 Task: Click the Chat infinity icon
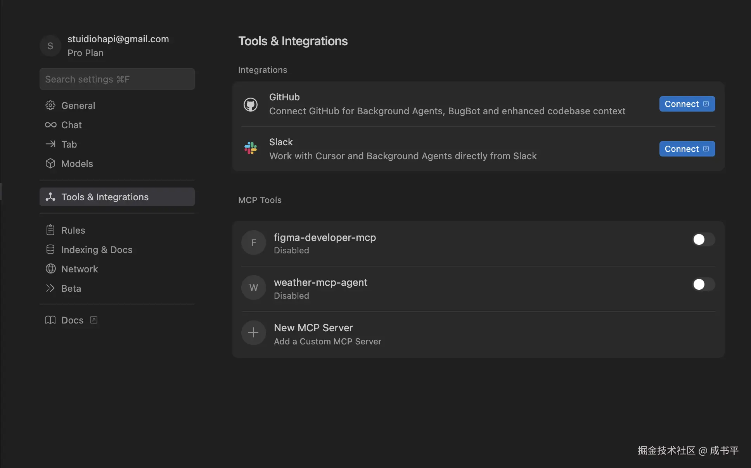(50, 125)
